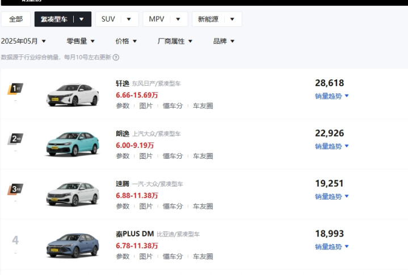Expand the MPV dropdown arrow
Viewport: 408px width, 275px height.
pyautogui.click(x=178, y=19)
